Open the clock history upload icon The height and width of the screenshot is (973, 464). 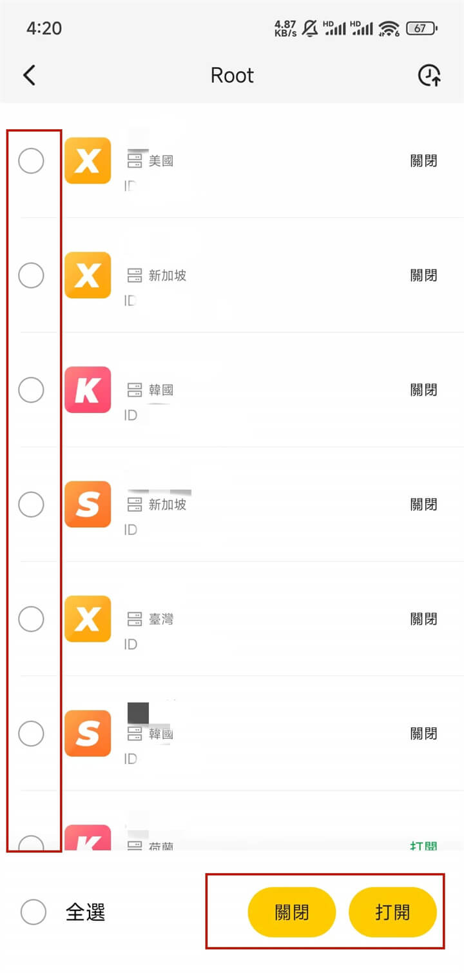click(430, 75)
